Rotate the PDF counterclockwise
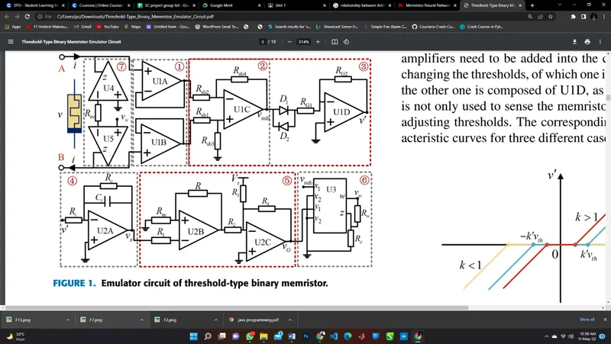This screenshot has width=611, height=344. tap(346, 42)
